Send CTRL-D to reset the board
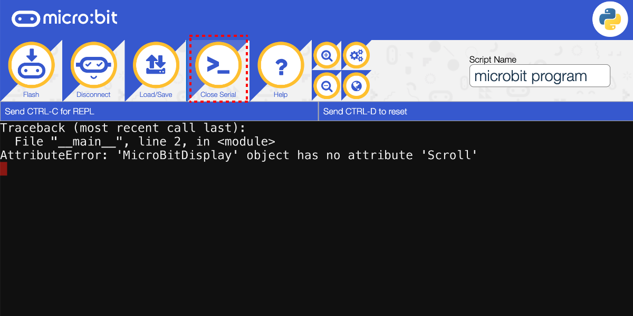The image size is (633, 316). tap(475, 111)
